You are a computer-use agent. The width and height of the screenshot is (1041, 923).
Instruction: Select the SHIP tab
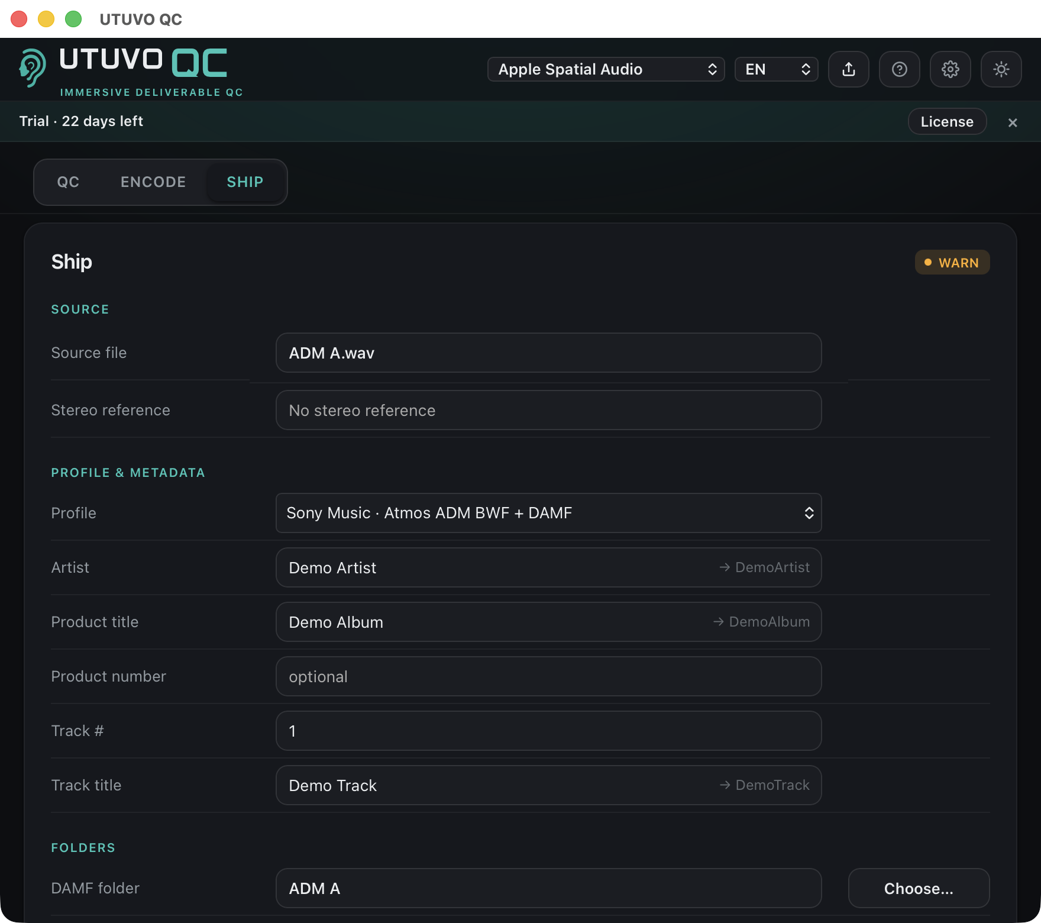245,182
